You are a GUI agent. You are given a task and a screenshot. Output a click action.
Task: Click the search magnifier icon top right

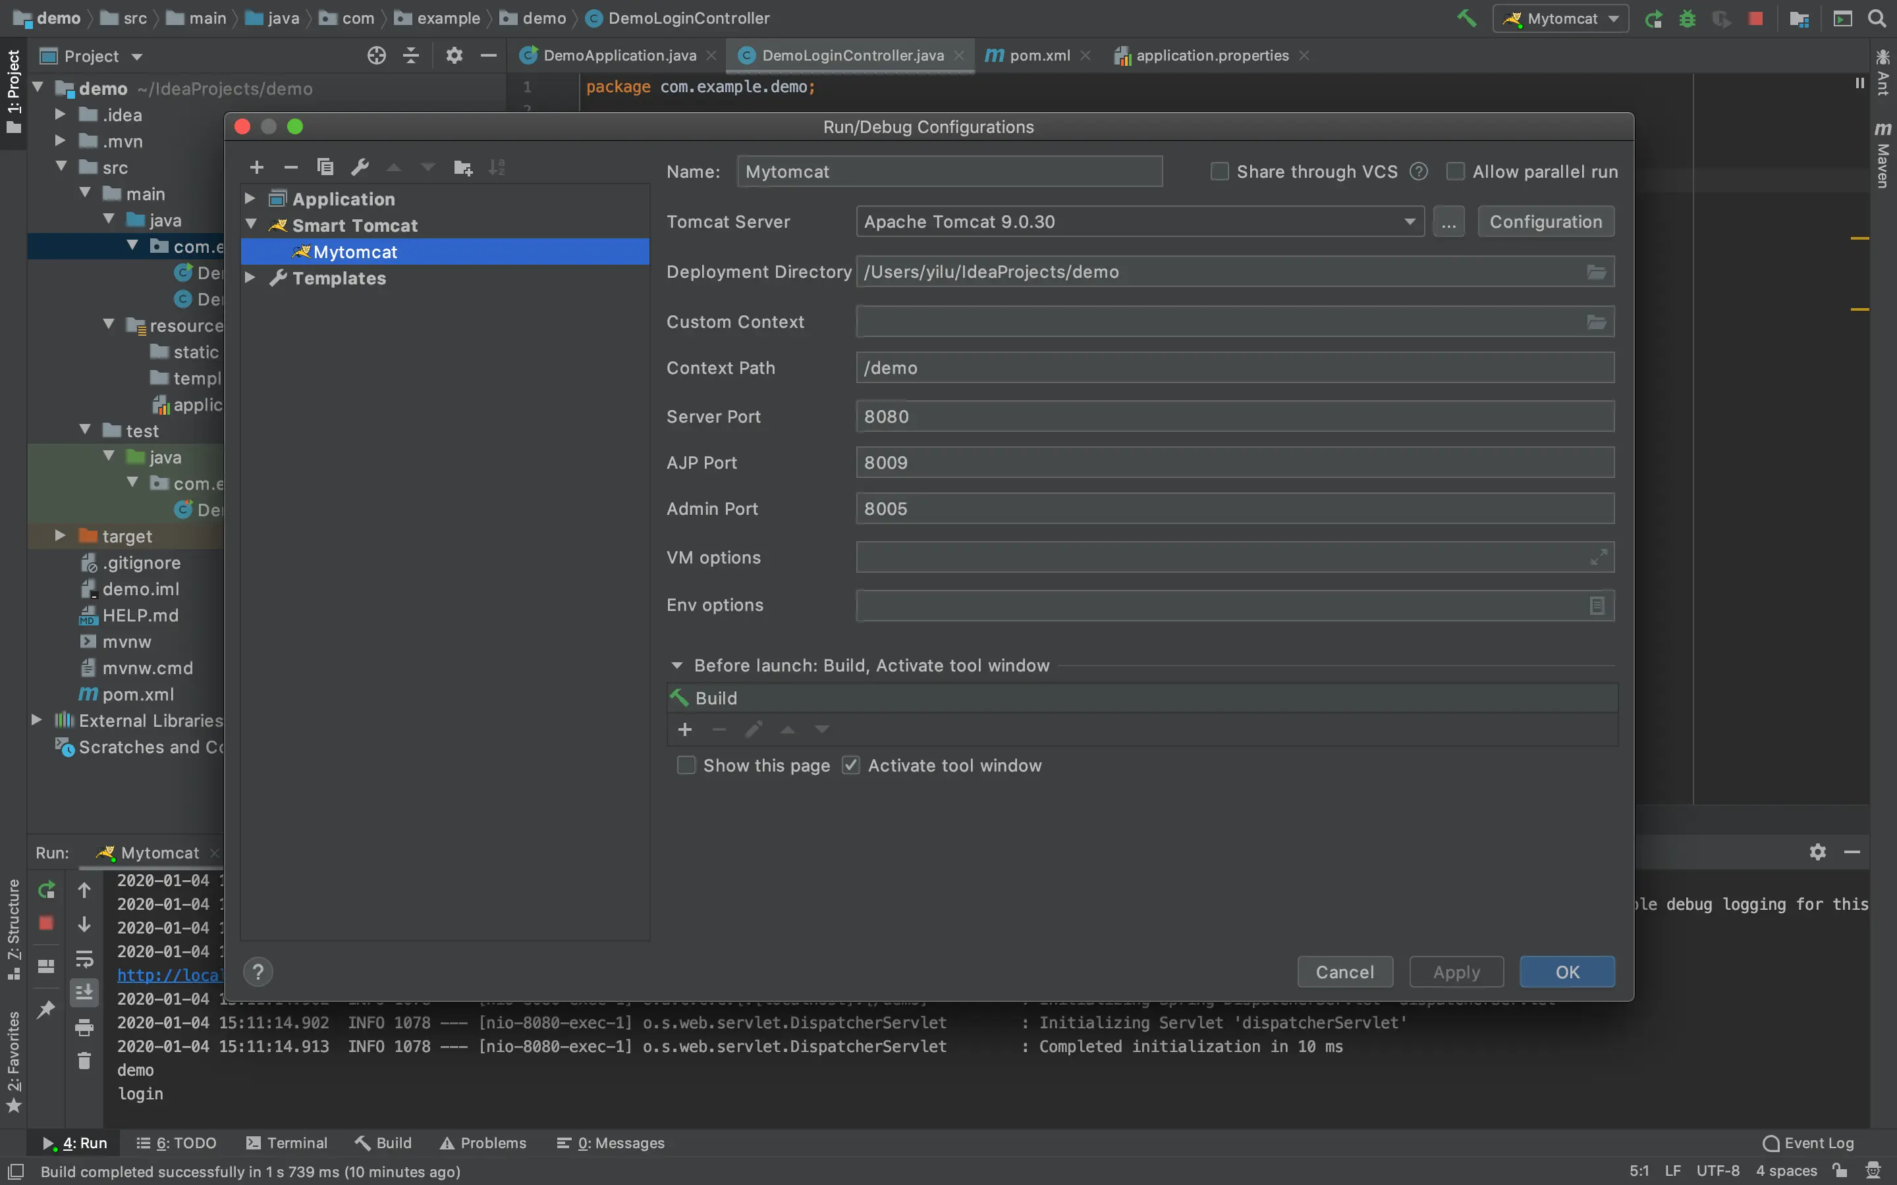[1877, 19]
